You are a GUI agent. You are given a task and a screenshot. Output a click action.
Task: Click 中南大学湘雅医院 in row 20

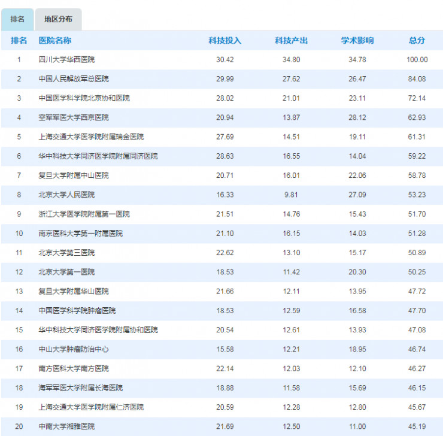[x=66, y=426]
